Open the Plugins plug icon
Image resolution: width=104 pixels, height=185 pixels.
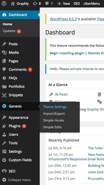pyautogui.click(x=4, y=126)
